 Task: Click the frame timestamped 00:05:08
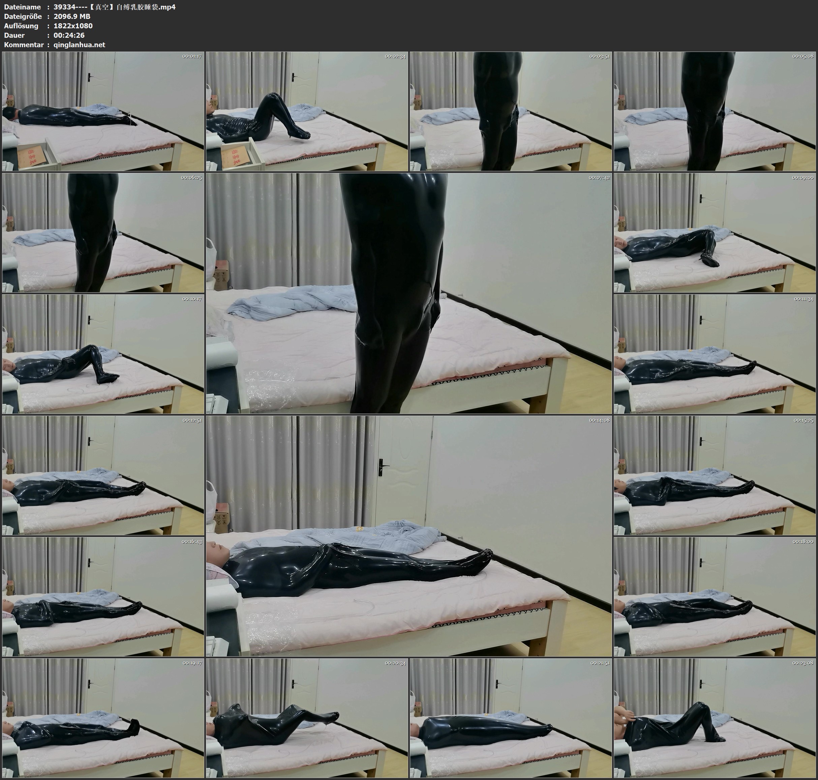pos(715,111)
